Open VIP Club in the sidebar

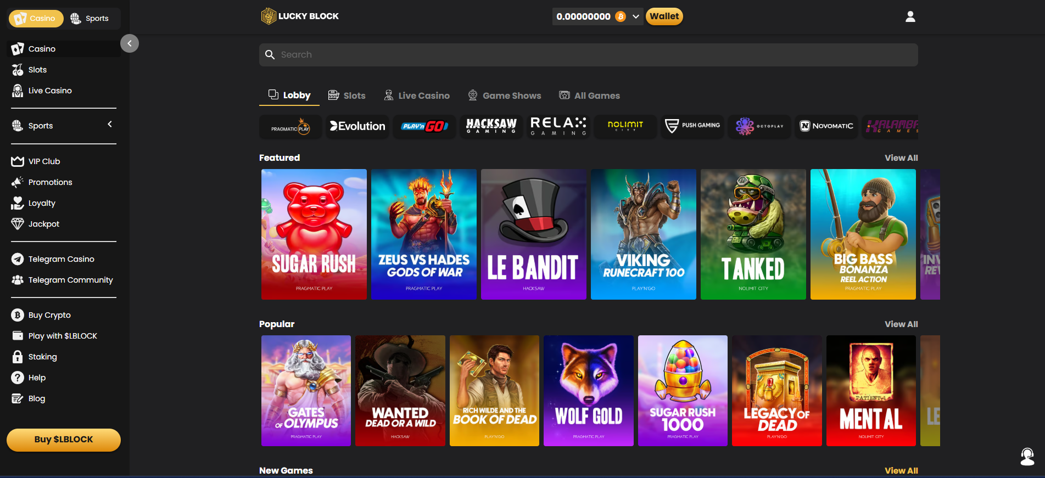point(64,161)
